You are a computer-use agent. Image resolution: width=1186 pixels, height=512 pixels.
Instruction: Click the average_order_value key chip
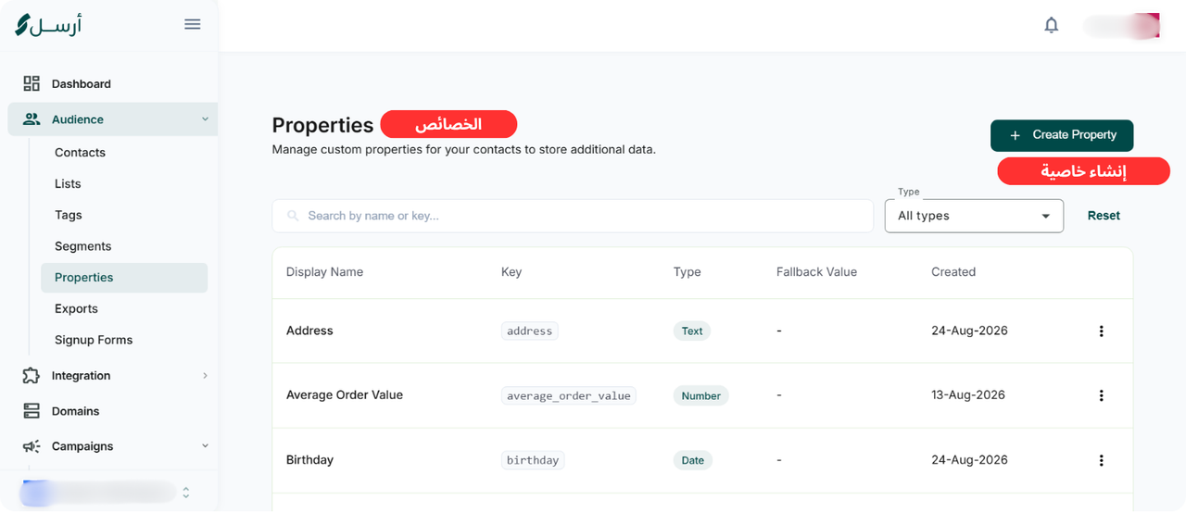pos(569,395)
